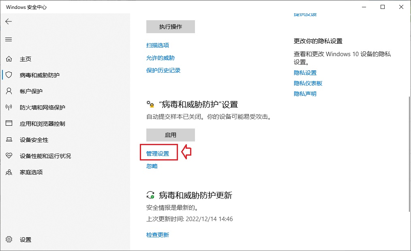Click the 检查更新 link
This screenshot has height=251, width=411.
pos(158,235)
